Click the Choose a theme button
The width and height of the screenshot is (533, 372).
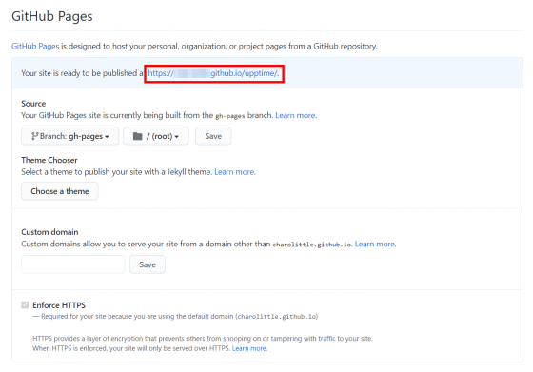pyautogui.click(x=60, y=191)
